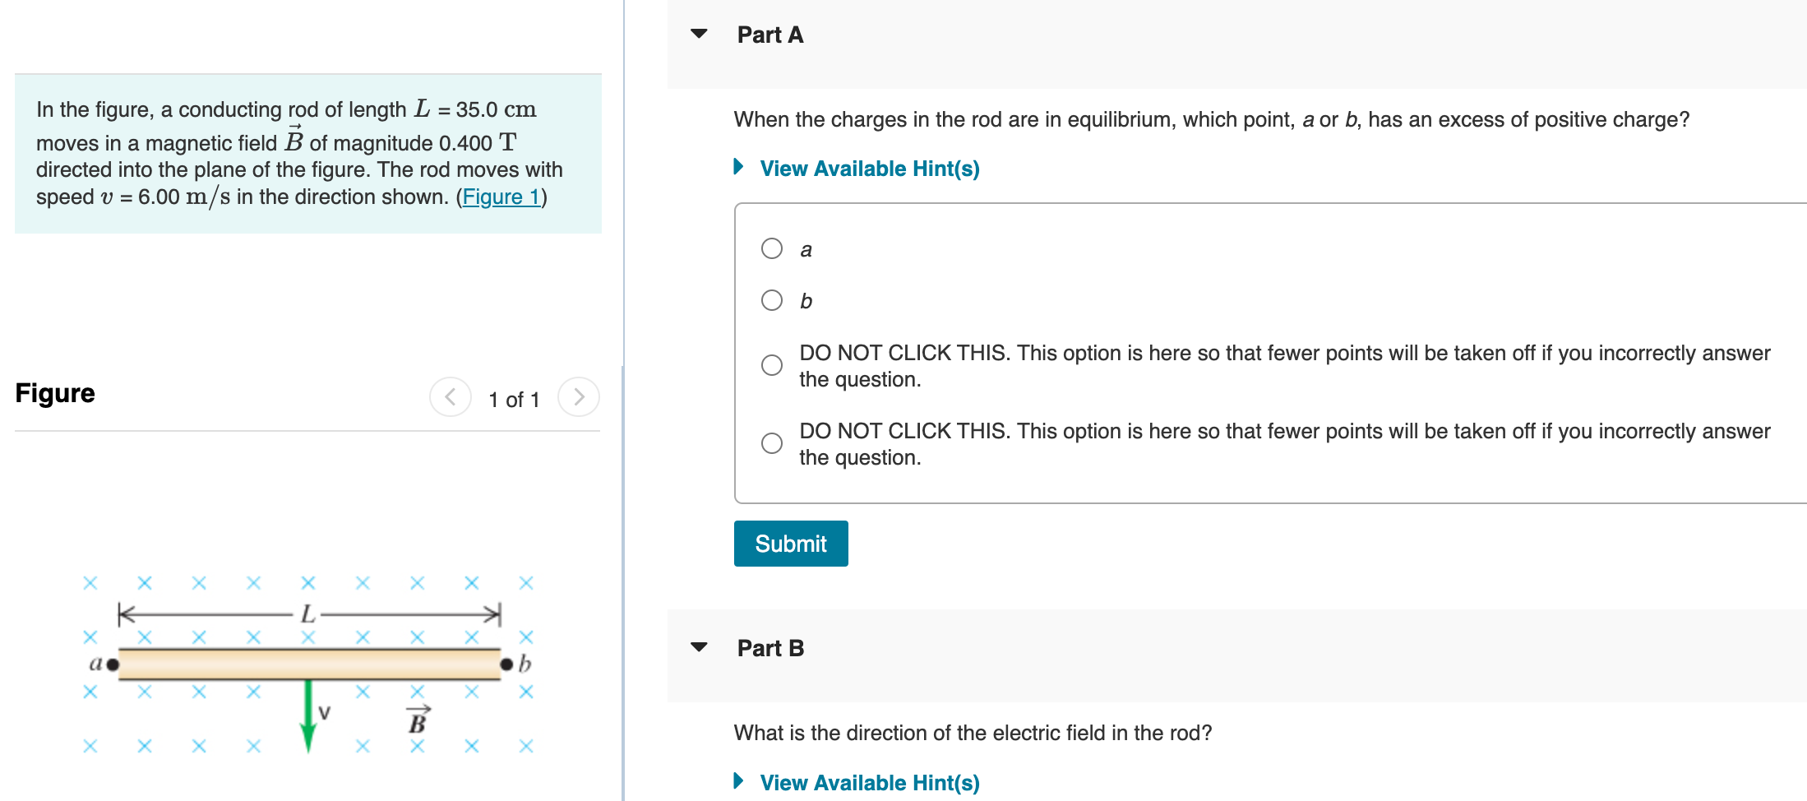Click the Part B heading

(x=769, y=648)
